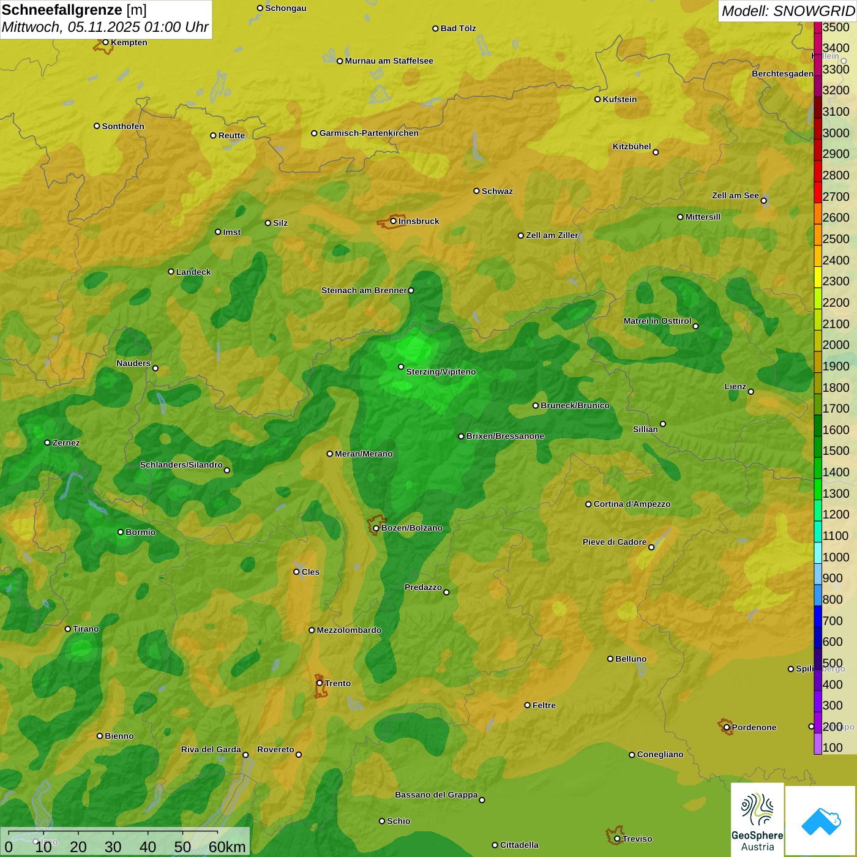Click the Schneefallgrenze [m] map title
This screenshot has height=857, width=857.
[x=74, y=10]
